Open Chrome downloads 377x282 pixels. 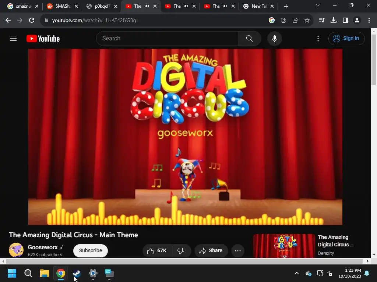tap(334, 21)
